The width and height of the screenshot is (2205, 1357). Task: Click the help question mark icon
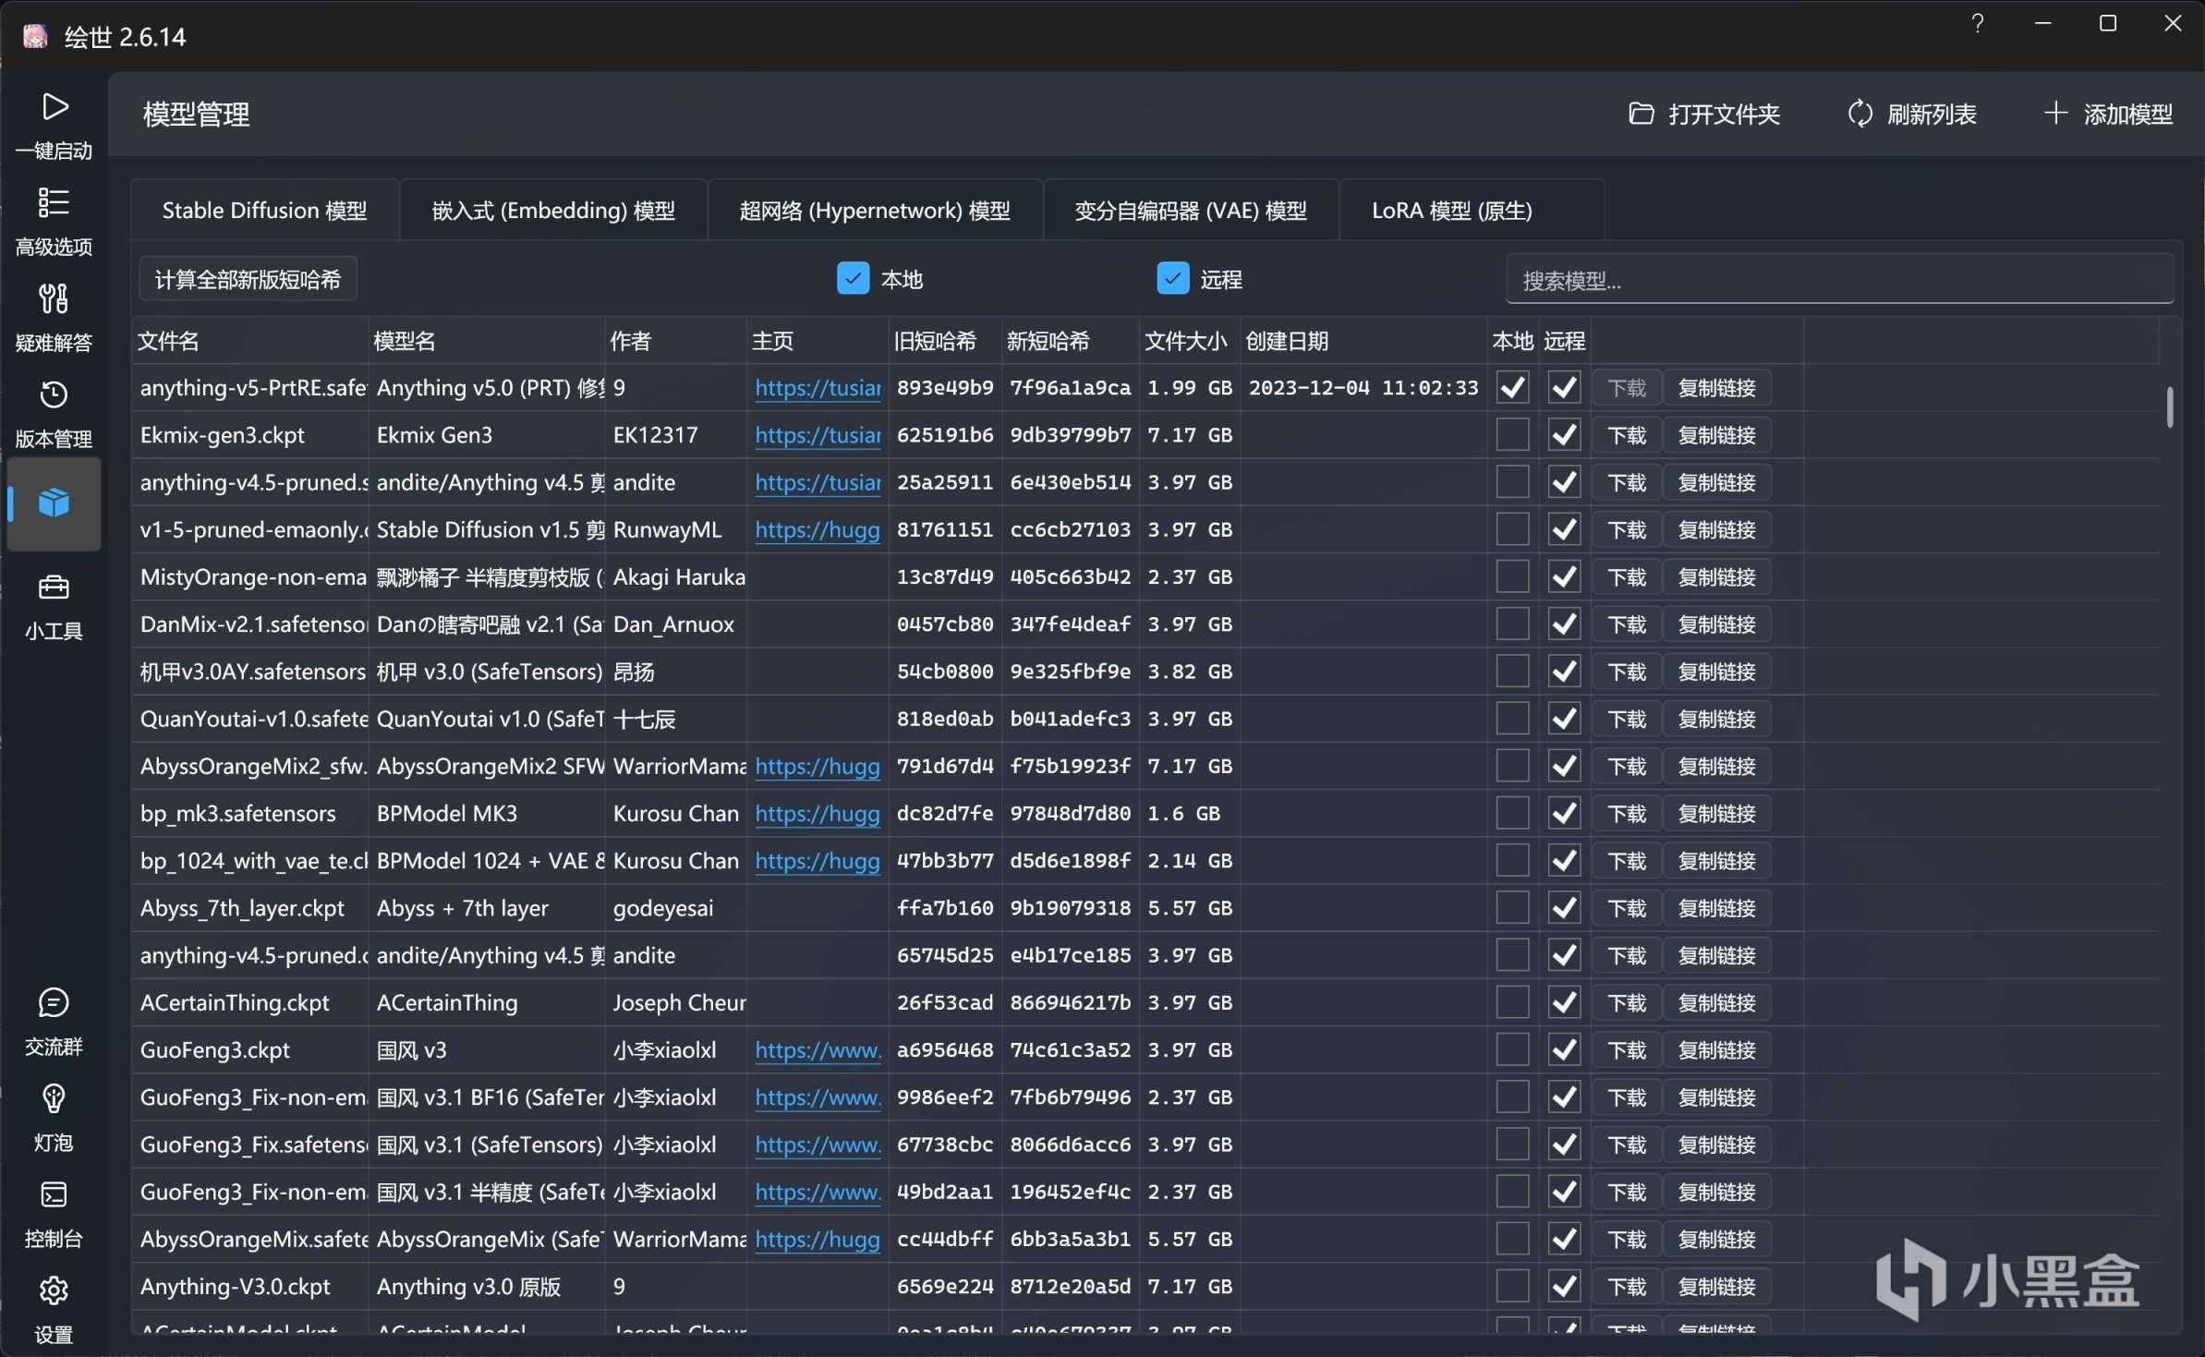click(x=1977, y=23)
